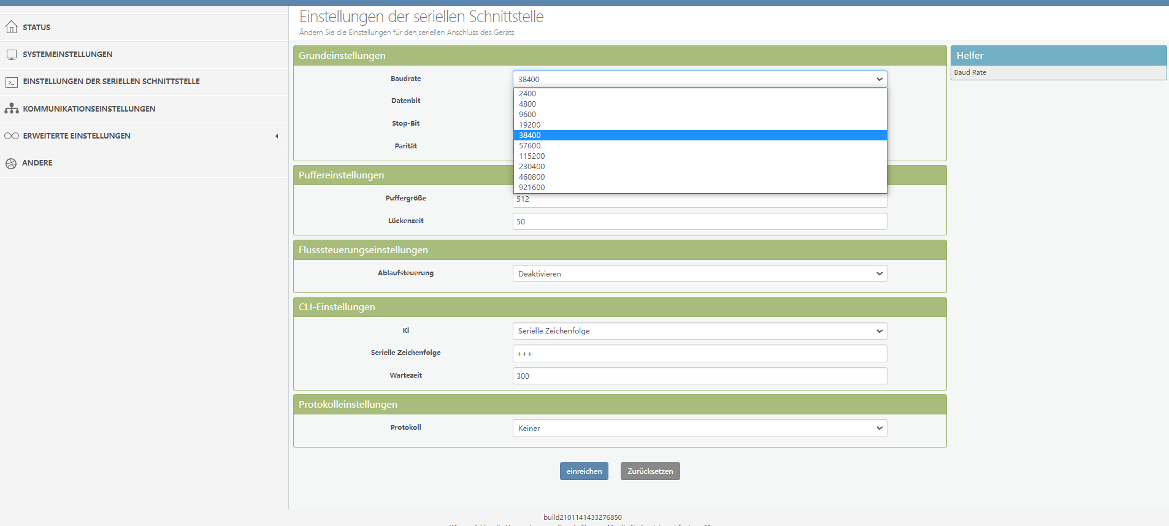This screenshot has height=526, width=1169.
Task: Click the house icon next to Status
Action: click(11, 27)
